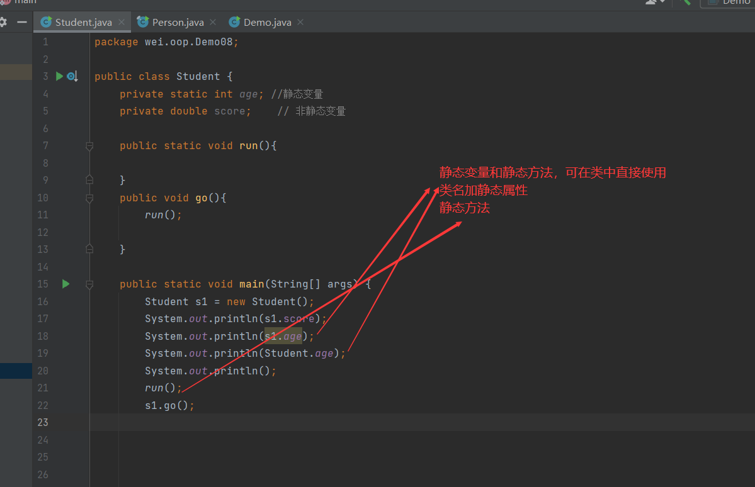
Task: Open the Student.java tab
Action: point(83,22)
